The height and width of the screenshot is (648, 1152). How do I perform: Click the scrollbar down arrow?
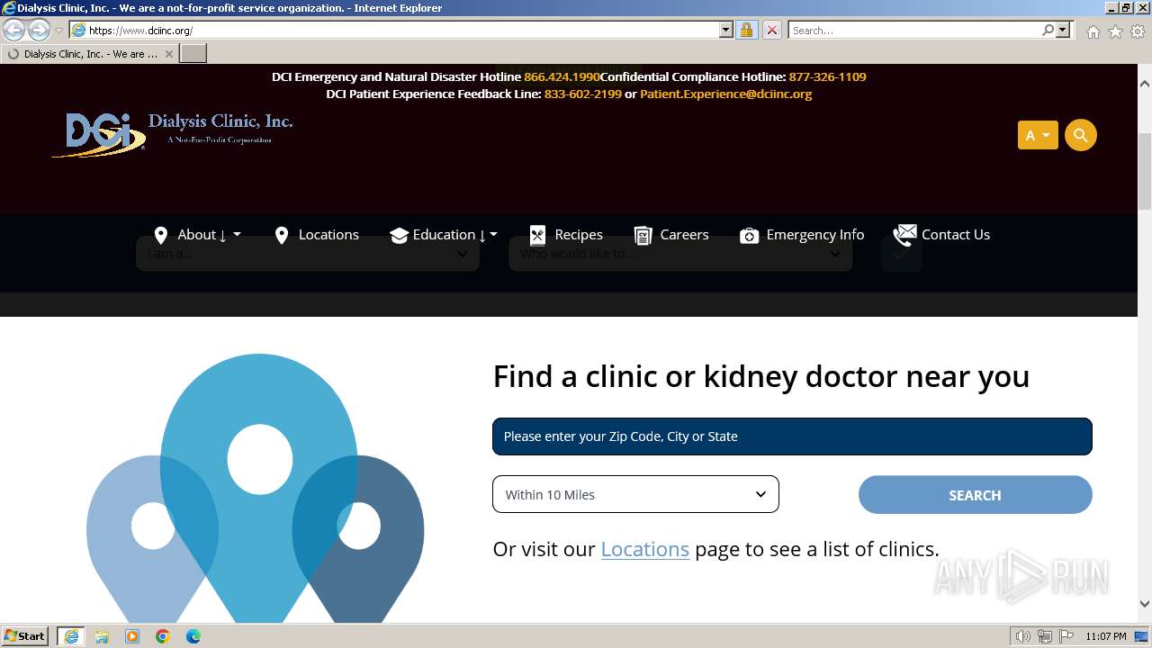(x=1145, y=604)
